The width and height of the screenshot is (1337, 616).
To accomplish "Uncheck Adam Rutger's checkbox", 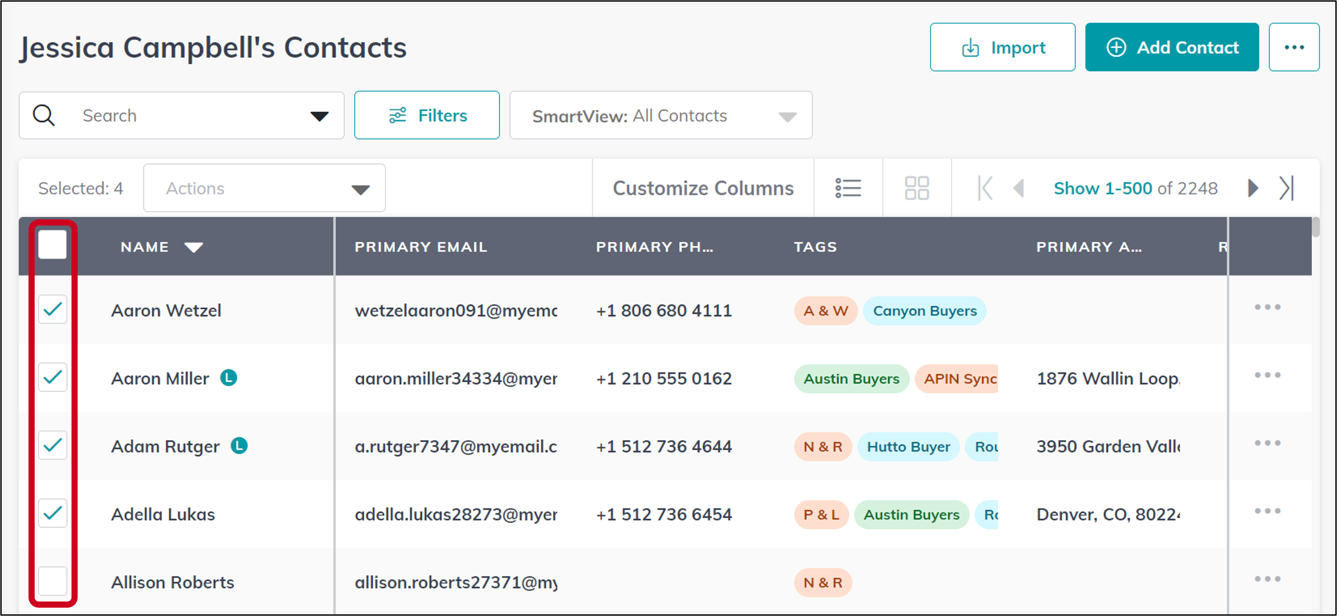I will click(x=53, y=445).
